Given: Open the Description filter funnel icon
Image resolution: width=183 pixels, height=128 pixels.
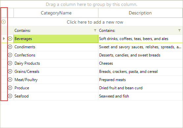Looking at the screenshot, I should (179, 31).
